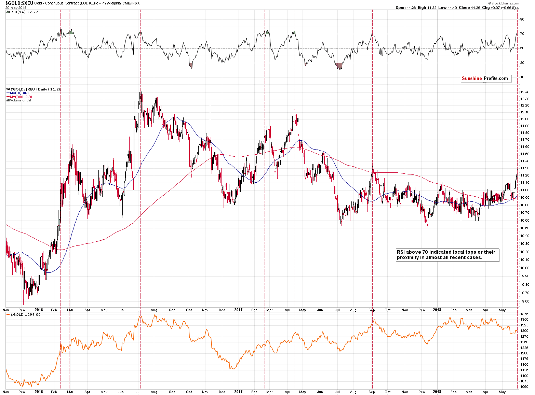The width and height of the screenshot is (535, 395).
Task: Click 2017 on the bottom gold panel axis
Action: [x=238, y=392]
